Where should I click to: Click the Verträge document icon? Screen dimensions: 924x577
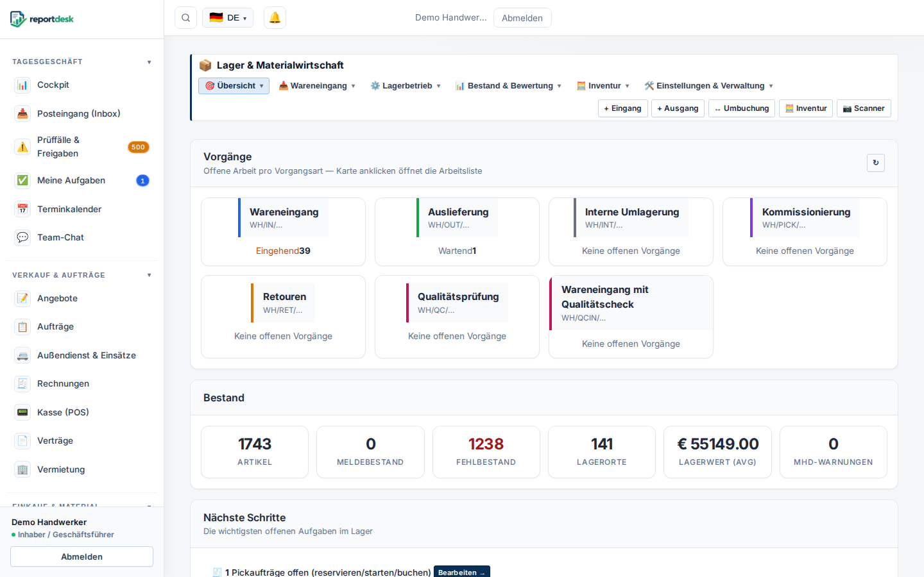tap(22, 440)
